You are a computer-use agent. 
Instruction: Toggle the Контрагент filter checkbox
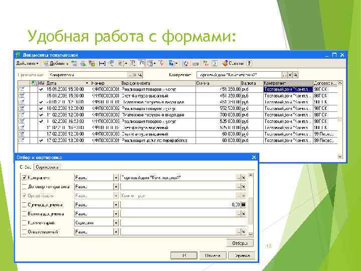pos(24,178)
